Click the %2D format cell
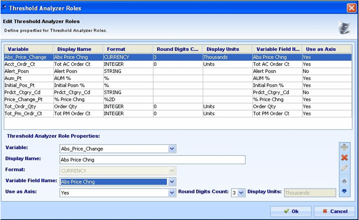The image size is (359, 220). tap(128, 99)
